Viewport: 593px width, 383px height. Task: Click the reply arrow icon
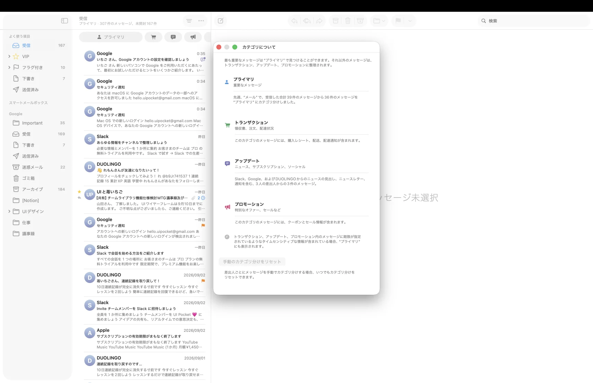click(x=294, y=21)
